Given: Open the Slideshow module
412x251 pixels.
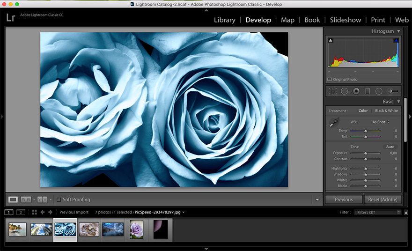Looking at the screenshot, I should [x=345, y=20].
